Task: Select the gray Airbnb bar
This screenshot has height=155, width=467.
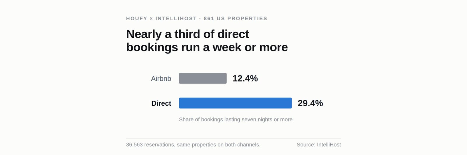Action: pyautogui.click(x=203, y=78)
